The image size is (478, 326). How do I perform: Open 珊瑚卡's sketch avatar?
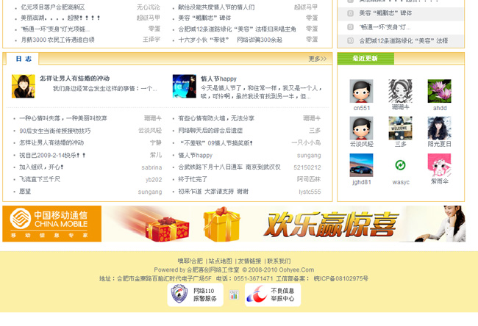(x=400, y=91)
